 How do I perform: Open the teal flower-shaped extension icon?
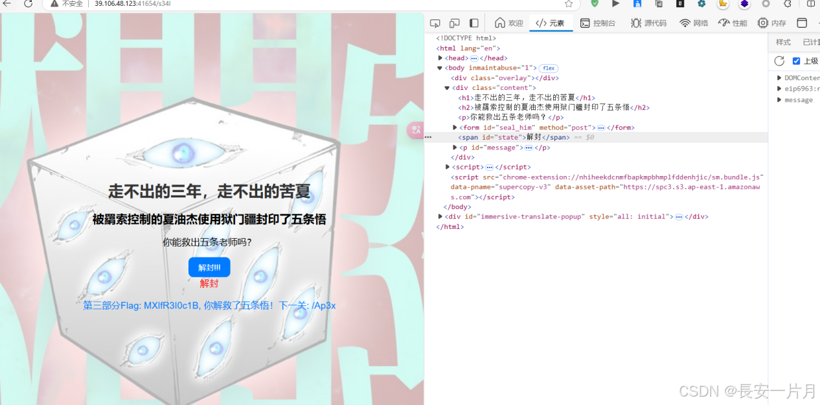pyautogui.click(x=701, y=4)
